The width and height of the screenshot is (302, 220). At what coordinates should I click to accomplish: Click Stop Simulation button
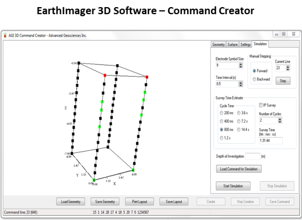click(x=277, y=186)
